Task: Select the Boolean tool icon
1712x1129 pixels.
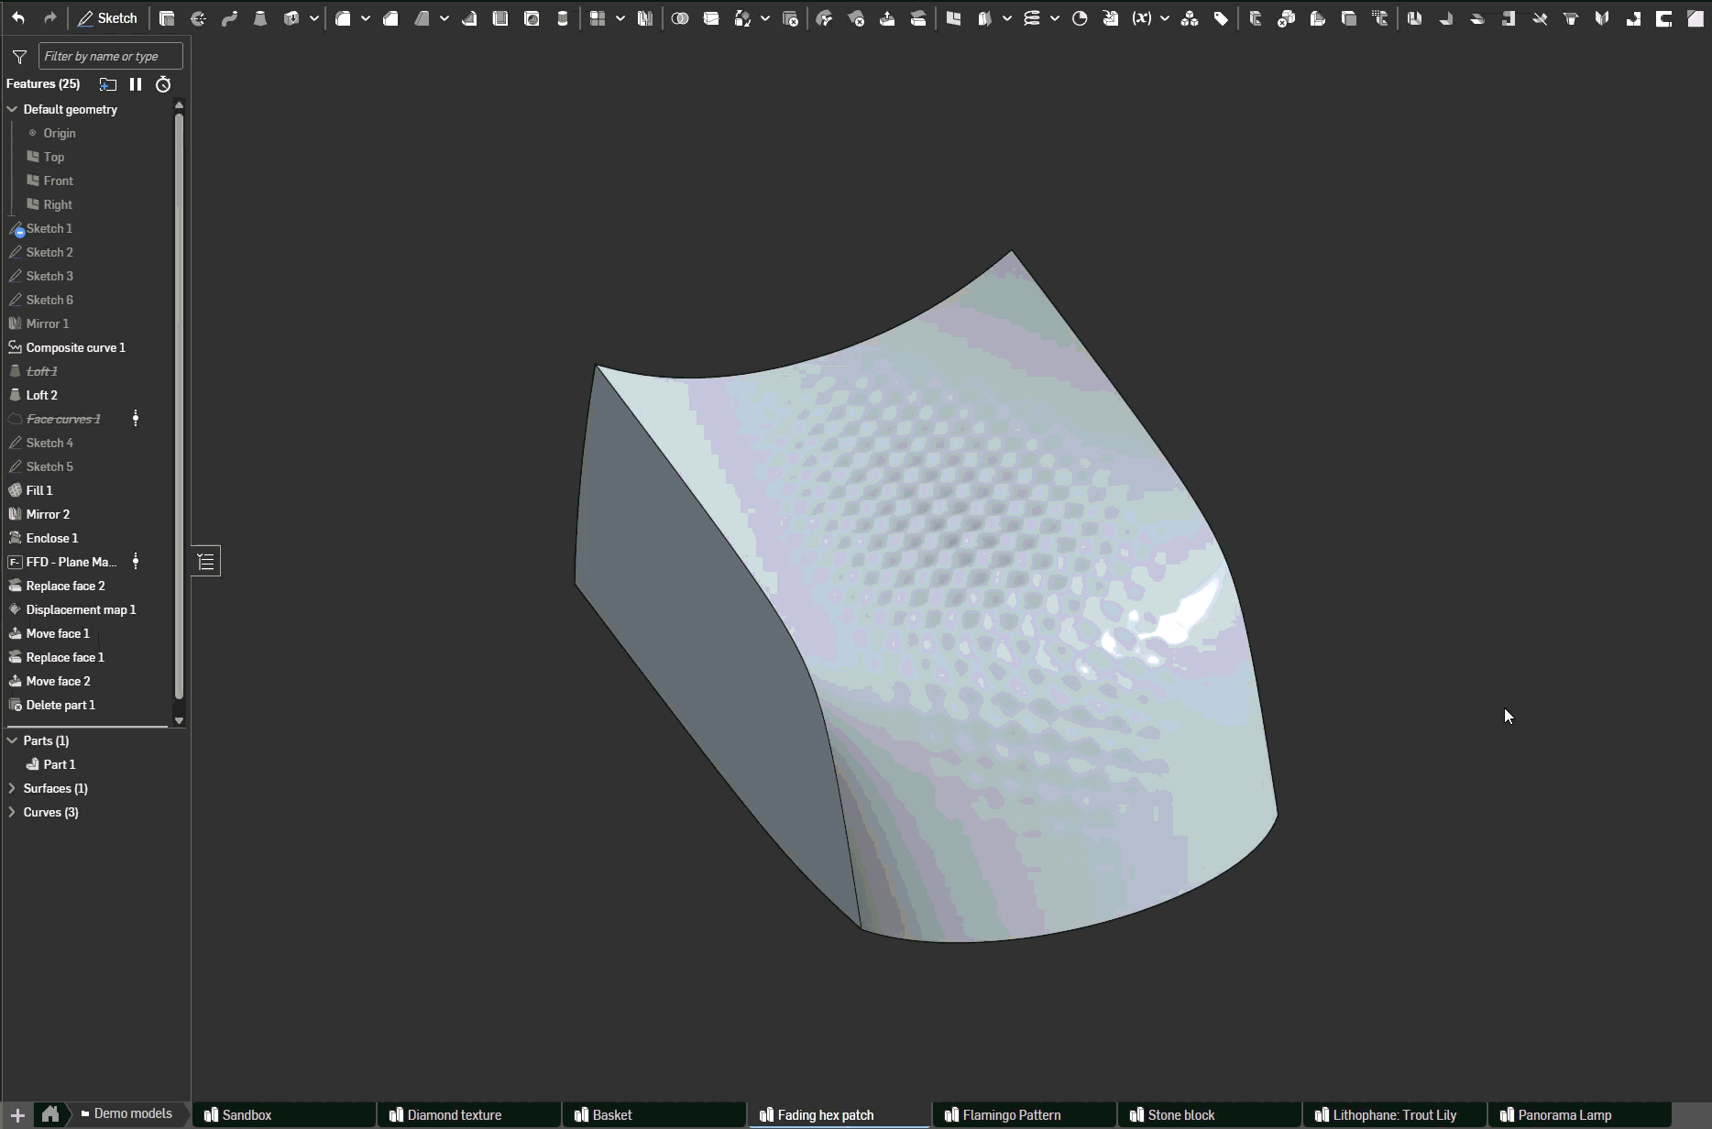Action: coord(680,18)
